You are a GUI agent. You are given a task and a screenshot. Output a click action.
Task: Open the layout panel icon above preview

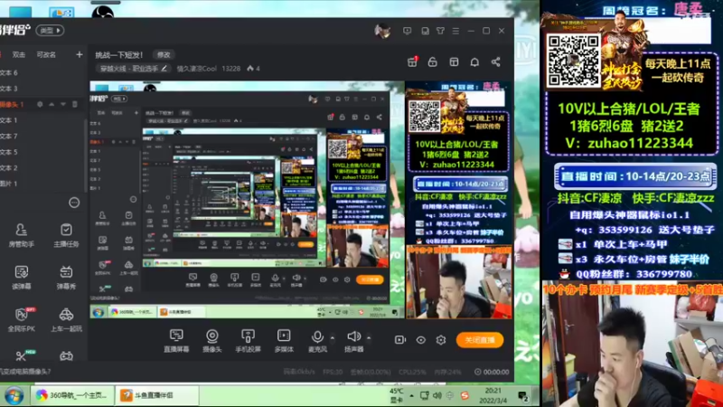pyautogui.click(x=455, y=62)
